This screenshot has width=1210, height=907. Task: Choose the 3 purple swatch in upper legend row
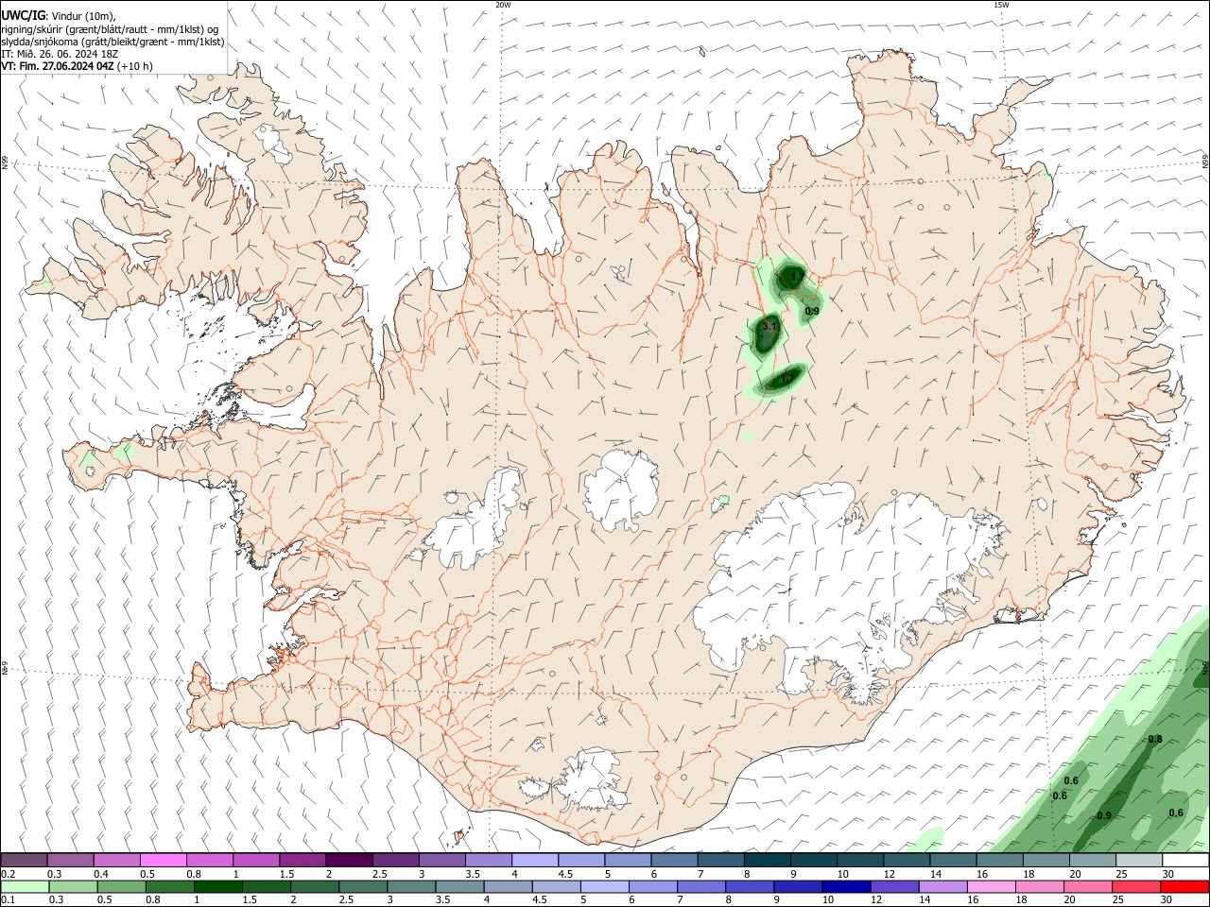[442, 860]
